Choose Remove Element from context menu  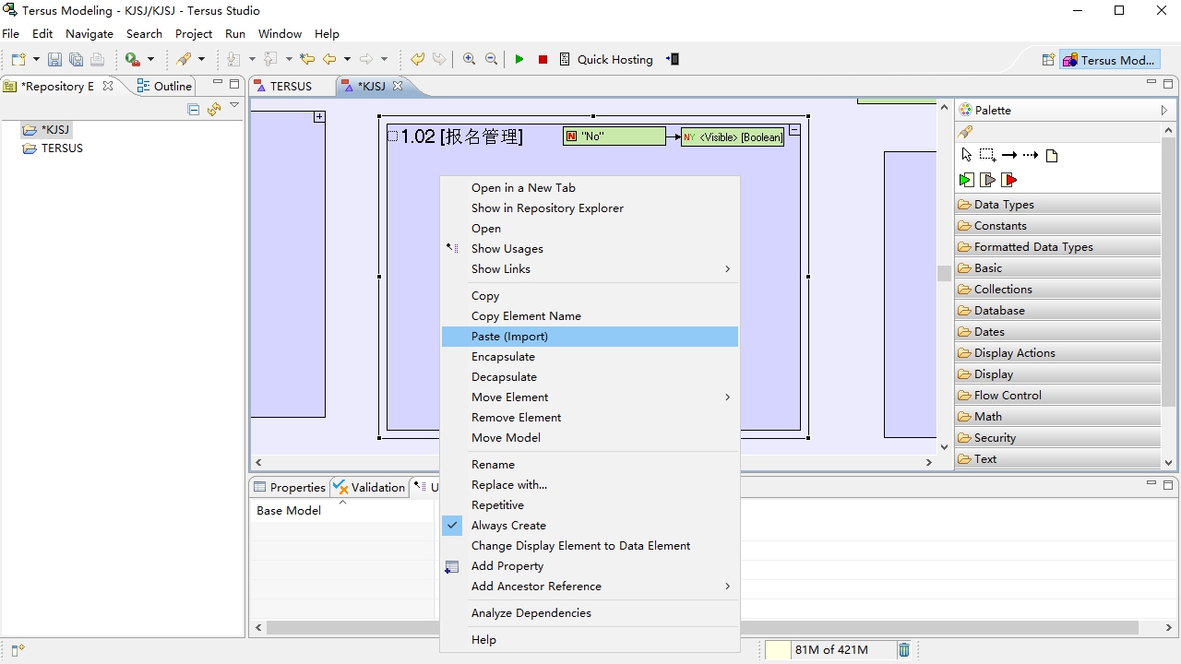(x=590, y=418)
